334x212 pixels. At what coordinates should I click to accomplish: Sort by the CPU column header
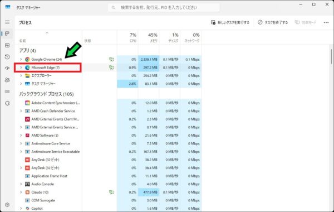(x=127, y=37)
